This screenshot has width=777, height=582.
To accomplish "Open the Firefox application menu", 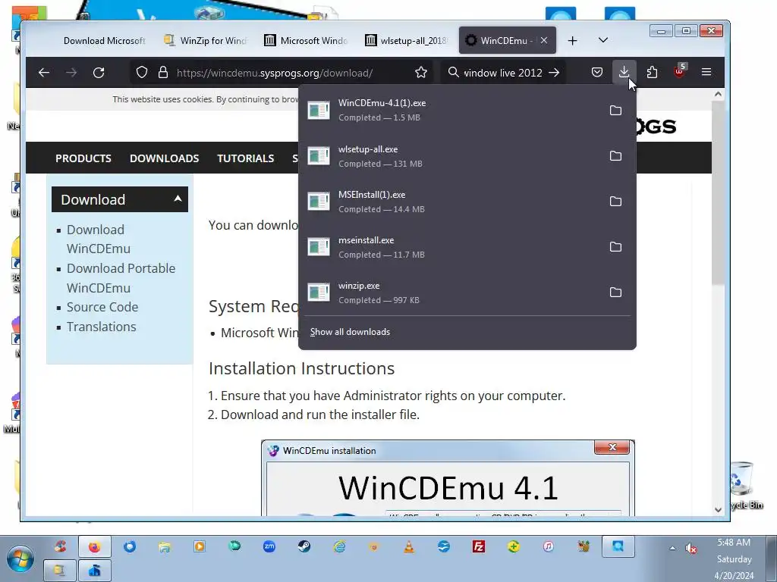I will tap(706, 73).
